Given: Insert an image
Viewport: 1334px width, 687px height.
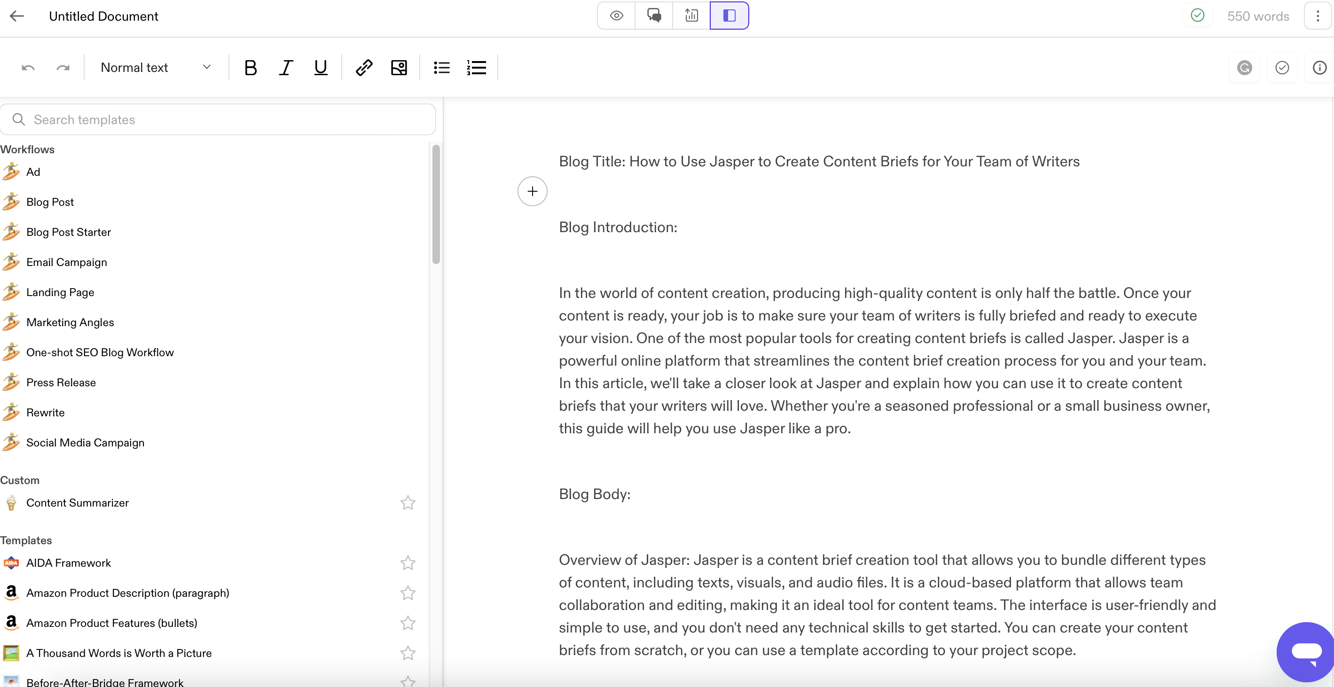Looking at the screenshot, I should coord(399,68).
